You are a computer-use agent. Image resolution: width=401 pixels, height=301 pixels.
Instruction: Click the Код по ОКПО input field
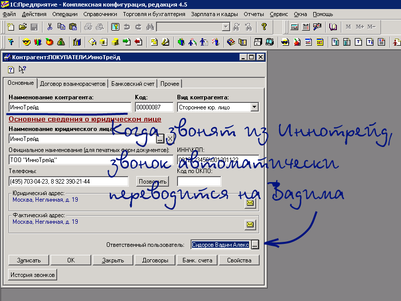pos(199,182)
